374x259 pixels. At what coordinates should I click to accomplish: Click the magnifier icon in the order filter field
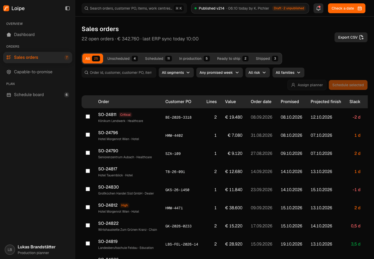pos(86,73)
